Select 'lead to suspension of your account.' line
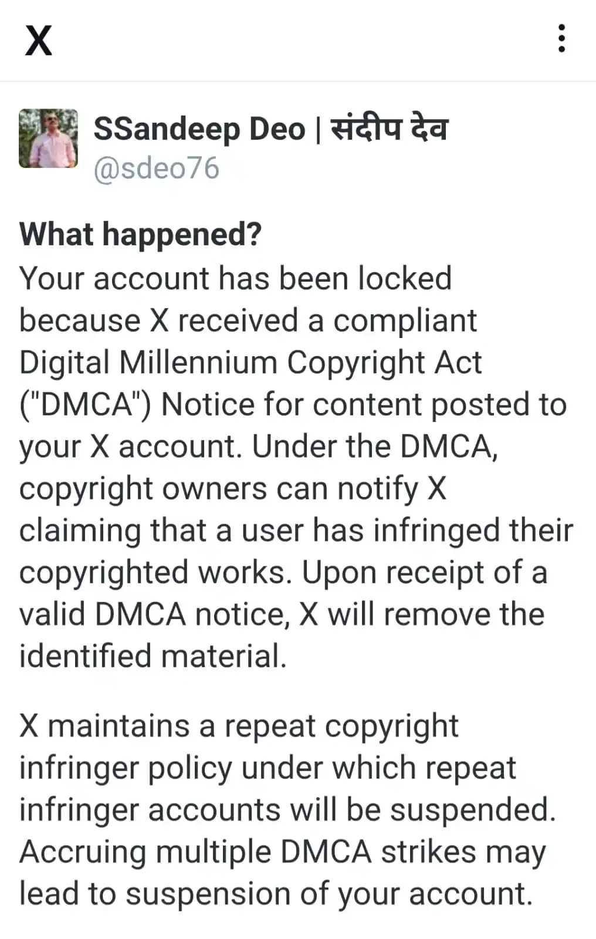This screenshot has width=596, height=939. pos(276,894)
